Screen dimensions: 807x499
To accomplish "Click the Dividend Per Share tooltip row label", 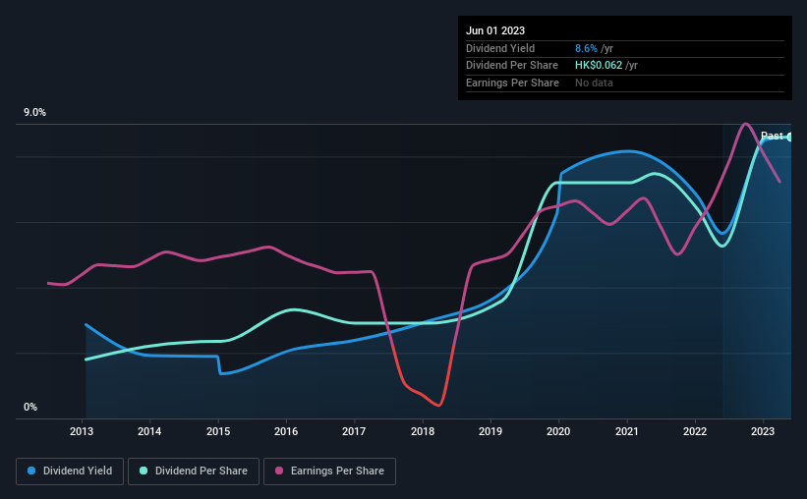I will (x=511, y=66).
